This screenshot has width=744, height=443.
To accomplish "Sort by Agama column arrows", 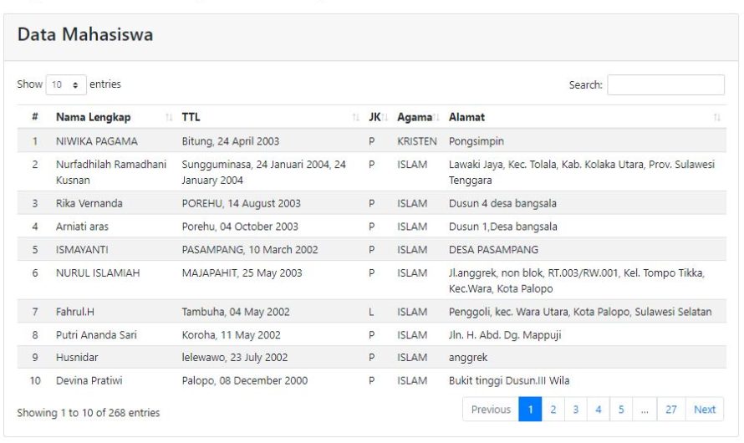I will pyautogui.click(x=436, y=117).
